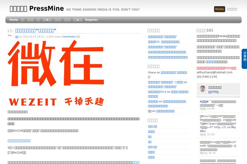Viewport: 247px width, 164px height.
Task: Click the '9月9日 14:44' Weibo timestamp
Action: [207, 109]
